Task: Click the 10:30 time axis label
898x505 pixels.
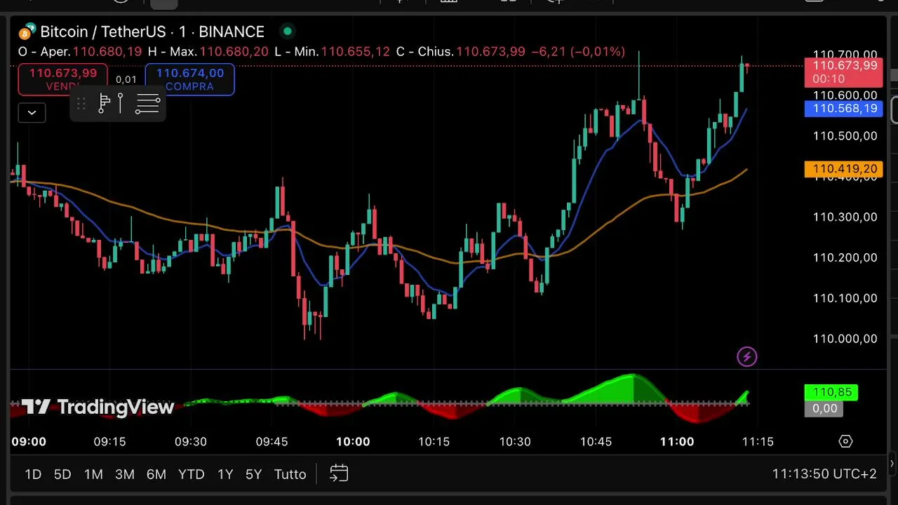Action: 515,442
